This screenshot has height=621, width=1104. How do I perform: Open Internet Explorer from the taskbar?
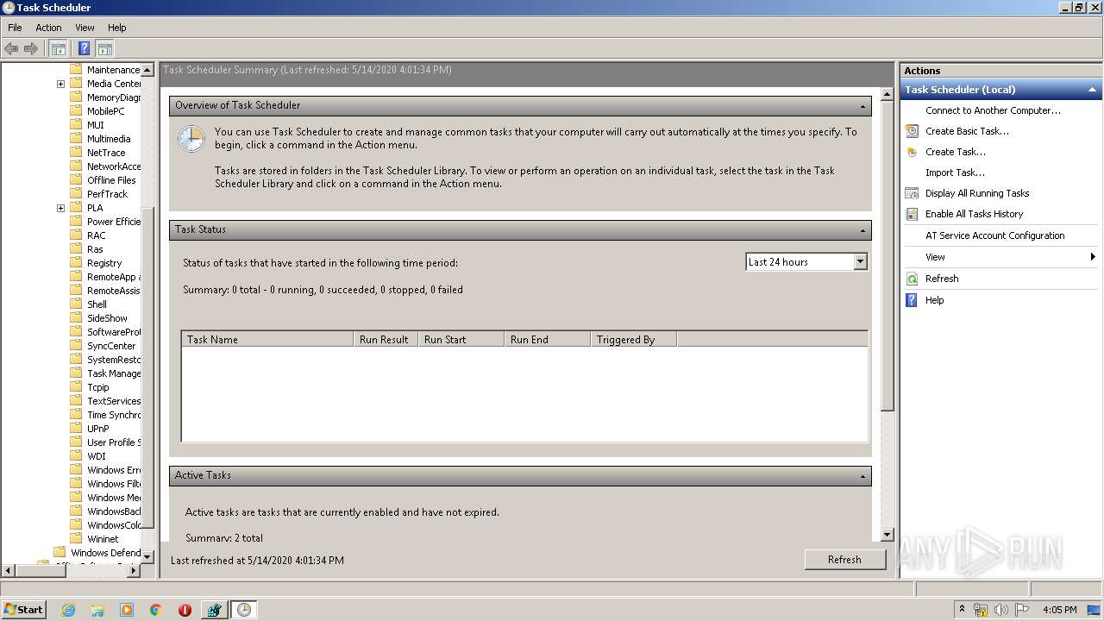(68, 610)
